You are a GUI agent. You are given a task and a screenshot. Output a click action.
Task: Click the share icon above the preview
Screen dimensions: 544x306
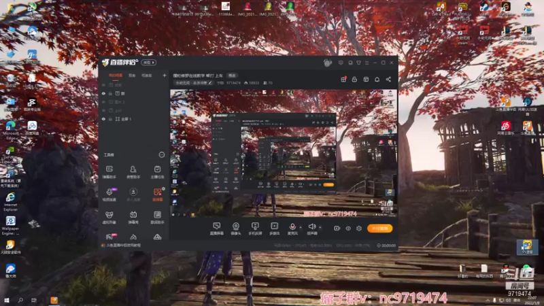tap(388, 80)
